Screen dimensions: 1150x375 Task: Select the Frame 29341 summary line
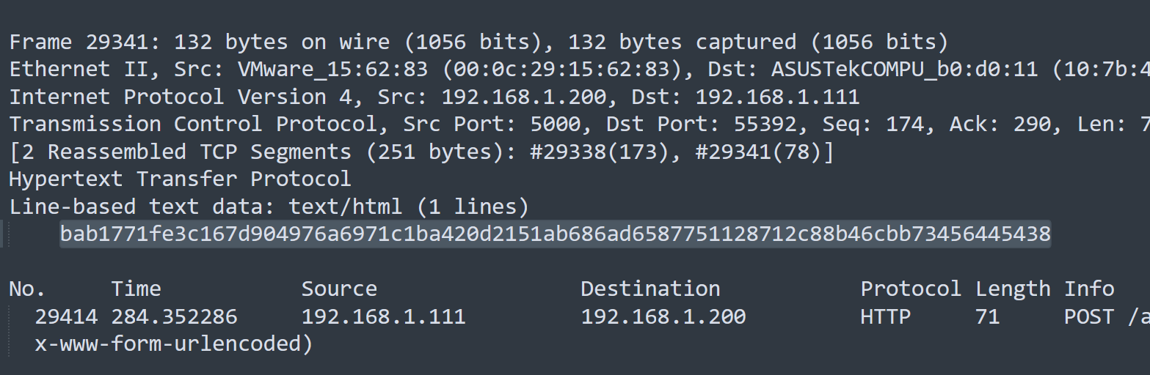477,42
